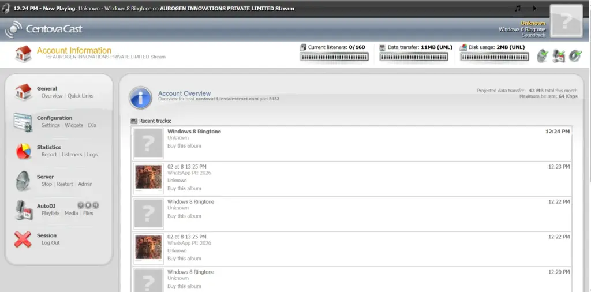Click the Current listeners meter bar

(334, 57)
